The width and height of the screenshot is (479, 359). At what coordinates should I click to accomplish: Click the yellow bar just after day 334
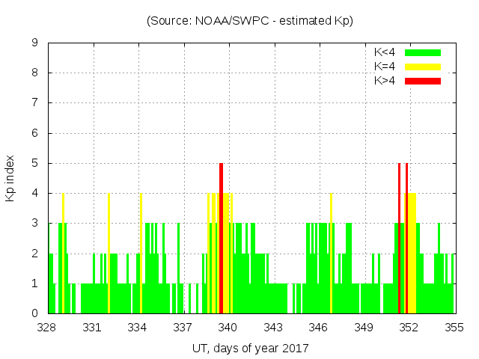point(141,253)
